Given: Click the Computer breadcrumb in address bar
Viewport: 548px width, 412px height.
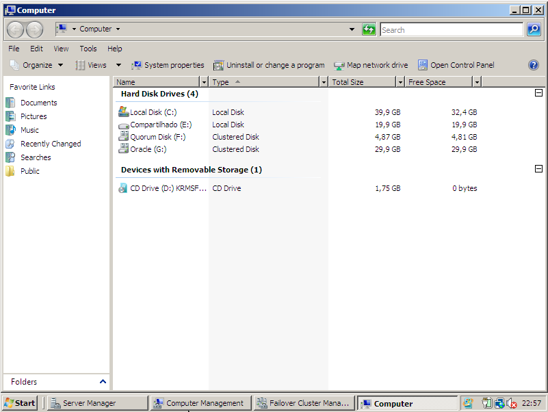Looking at the screenshot, I should point(95,29).
